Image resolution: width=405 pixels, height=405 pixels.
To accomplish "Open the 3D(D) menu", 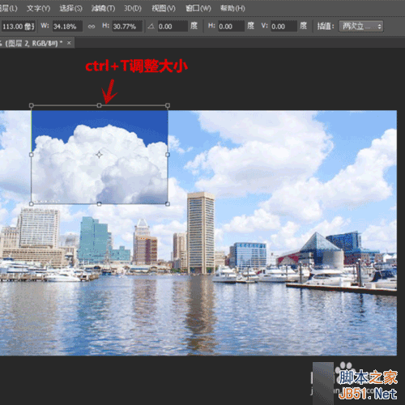I will click(x=133, y=8).
